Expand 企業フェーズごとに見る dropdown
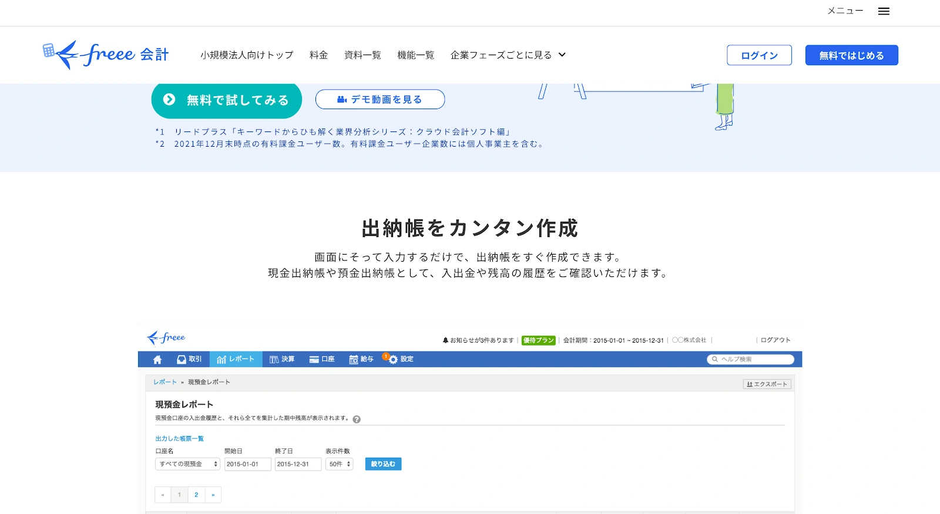940x514 pixels. tap(508, 55)
